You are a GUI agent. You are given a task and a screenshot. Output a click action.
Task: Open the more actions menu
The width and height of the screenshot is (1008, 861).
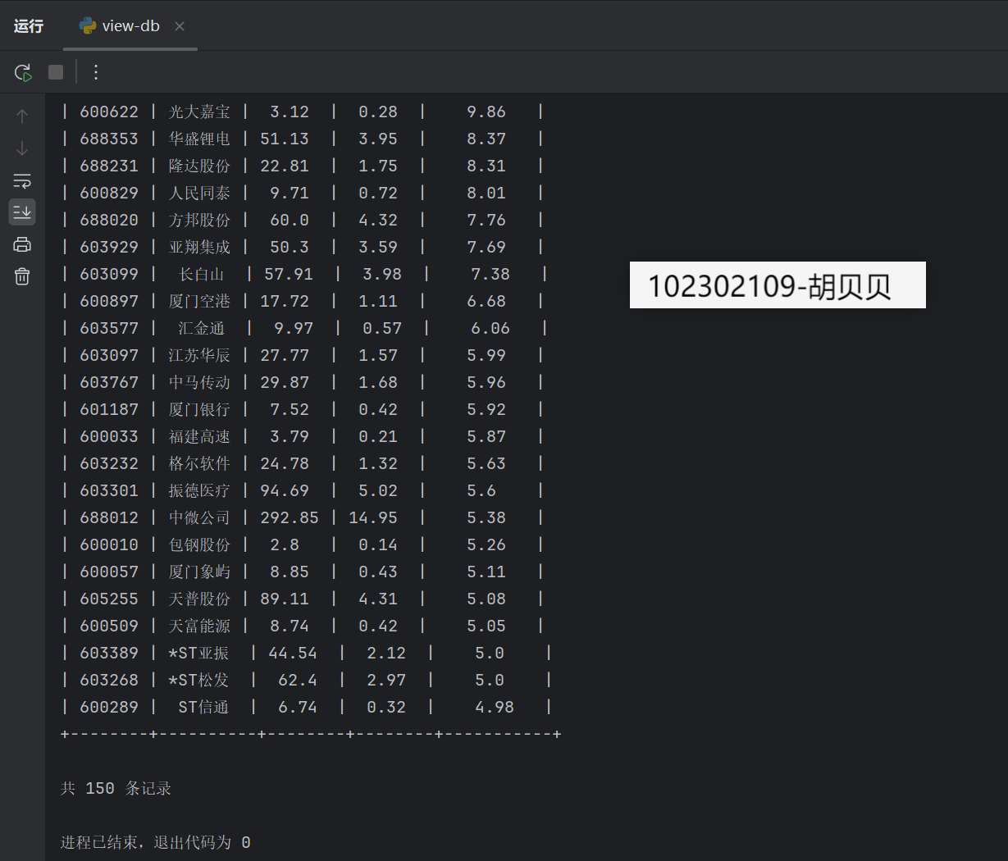point(96,72)
